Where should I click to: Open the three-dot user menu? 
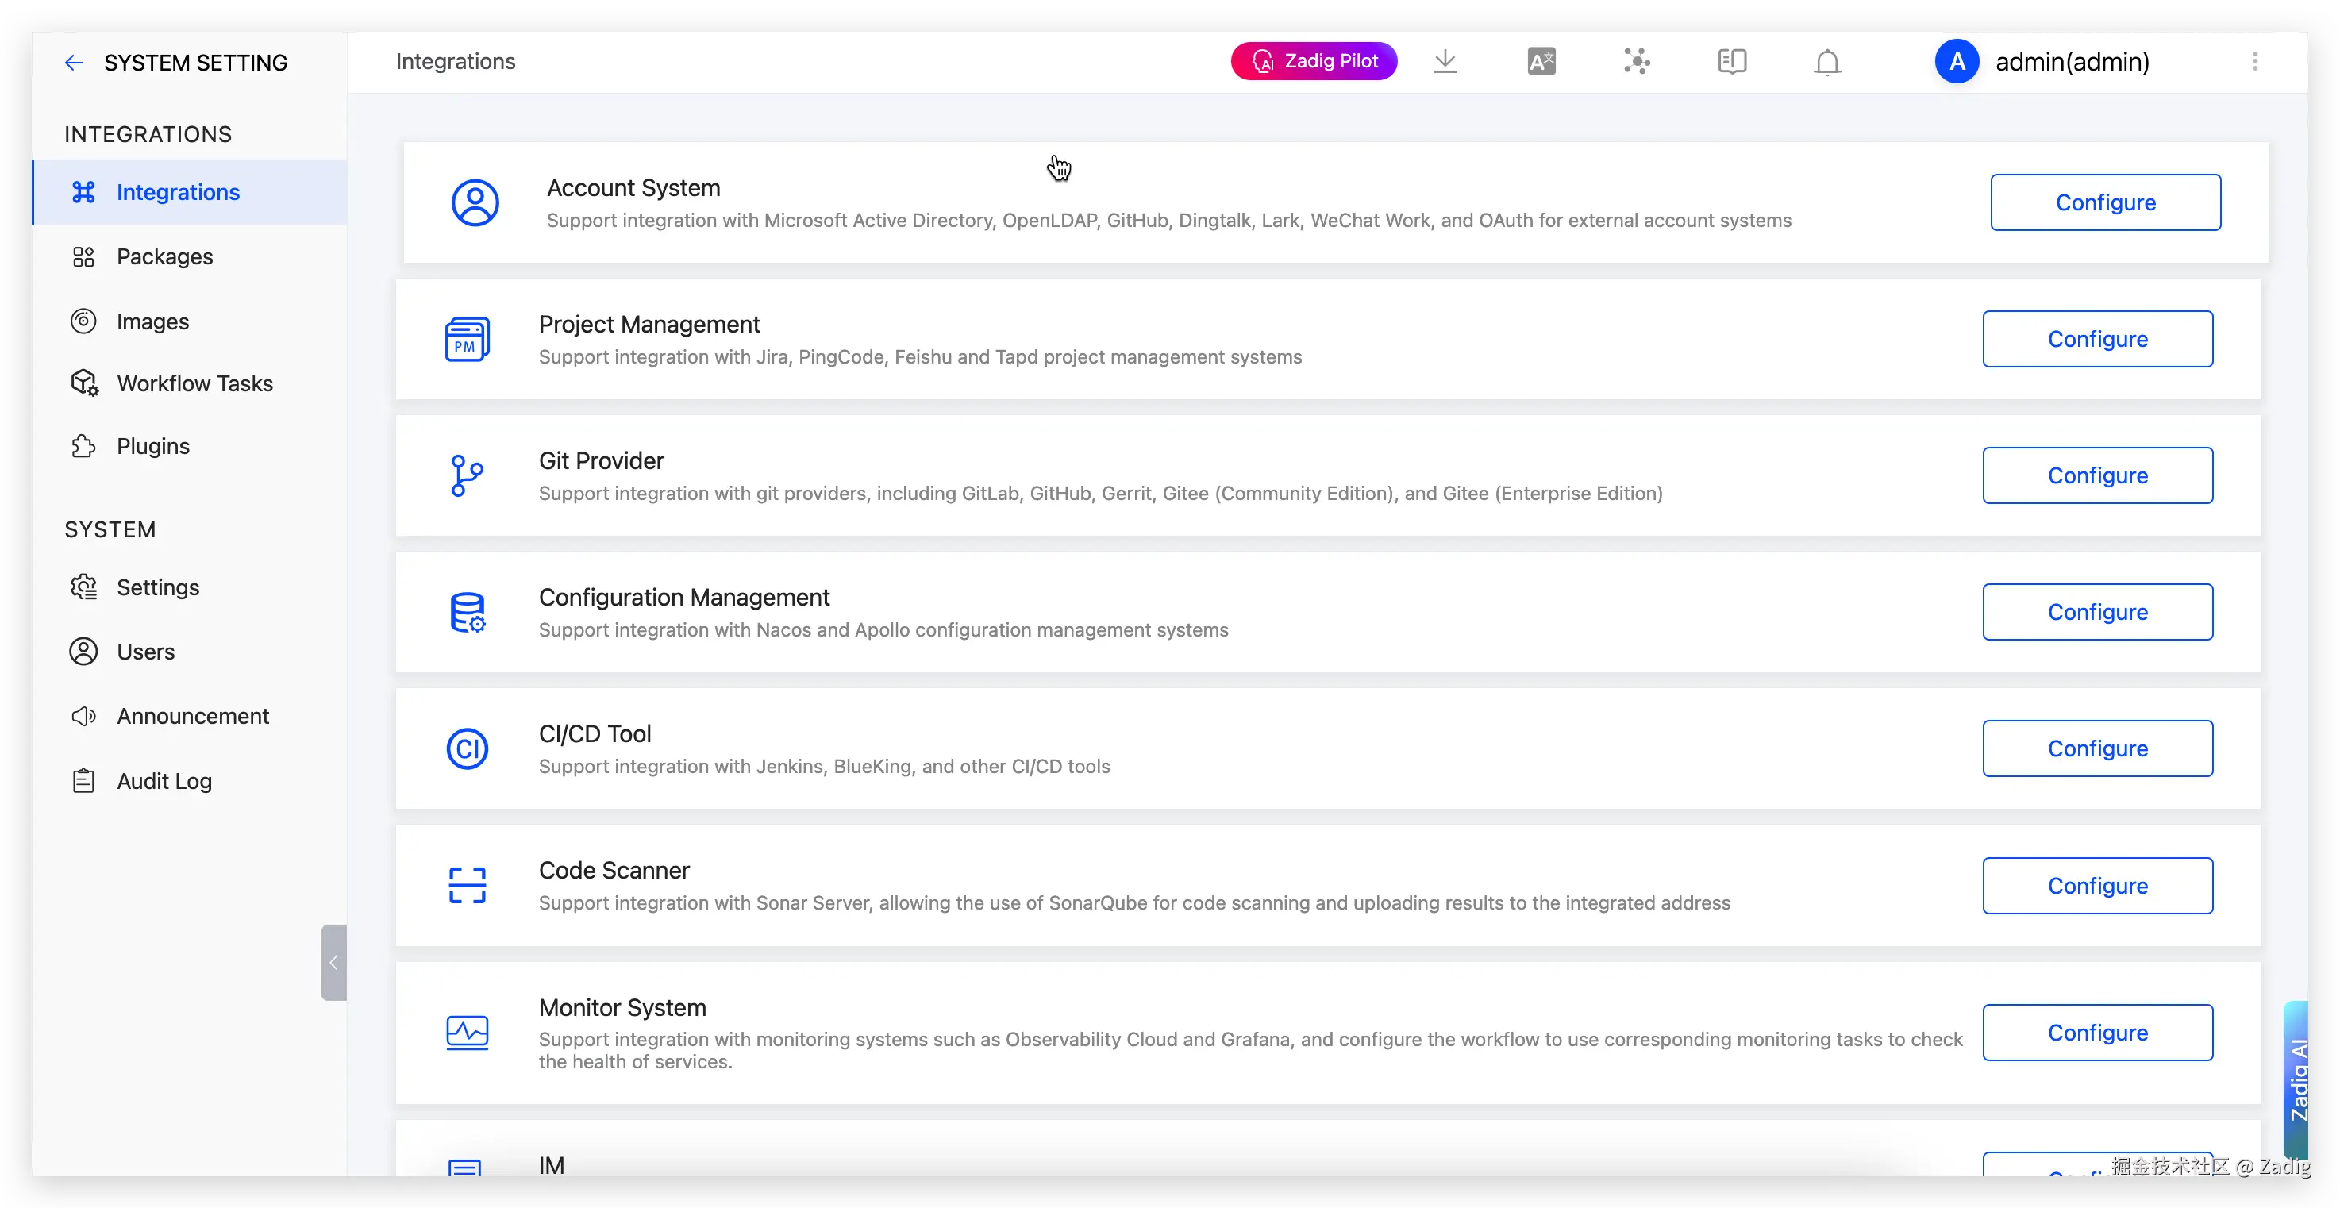click(2254, 62)
